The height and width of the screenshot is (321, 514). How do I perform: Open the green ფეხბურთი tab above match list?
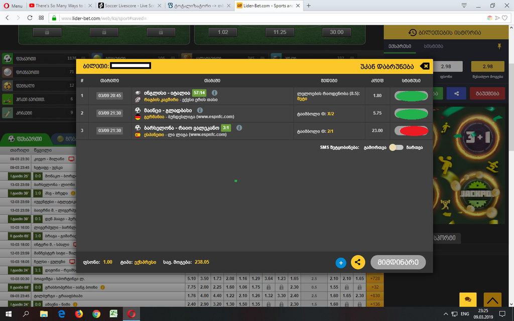point(26,139)
